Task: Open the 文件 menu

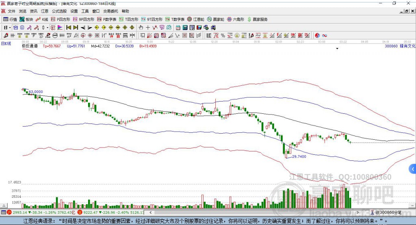Action: click(11, 11)
